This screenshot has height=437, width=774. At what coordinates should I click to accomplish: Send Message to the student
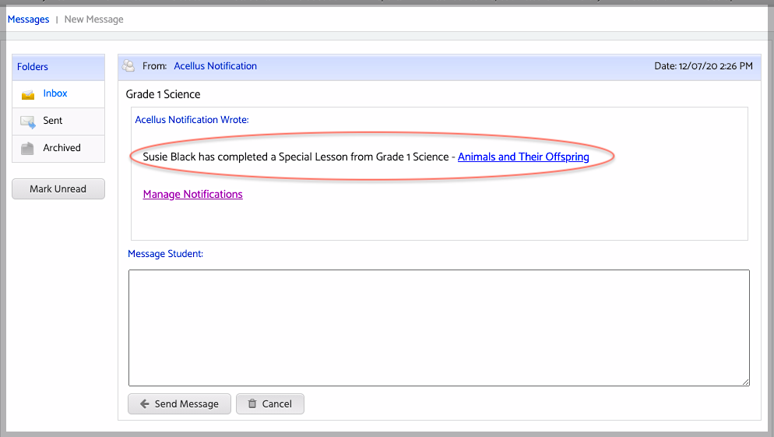point(179,404)
